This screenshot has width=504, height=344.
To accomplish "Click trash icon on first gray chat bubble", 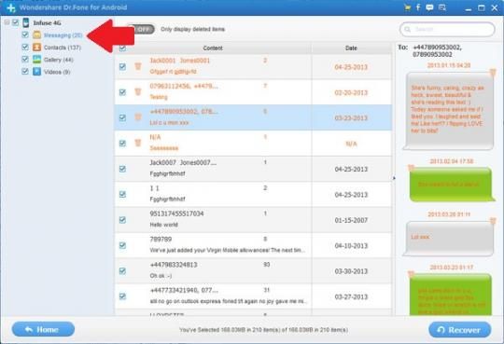I will click(493, 73).
